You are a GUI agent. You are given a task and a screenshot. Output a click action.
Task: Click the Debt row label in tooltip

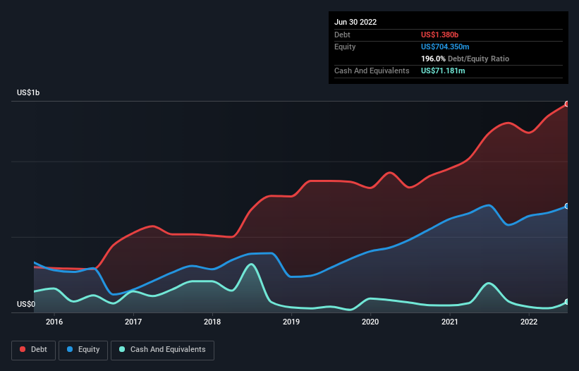point(342,35)
